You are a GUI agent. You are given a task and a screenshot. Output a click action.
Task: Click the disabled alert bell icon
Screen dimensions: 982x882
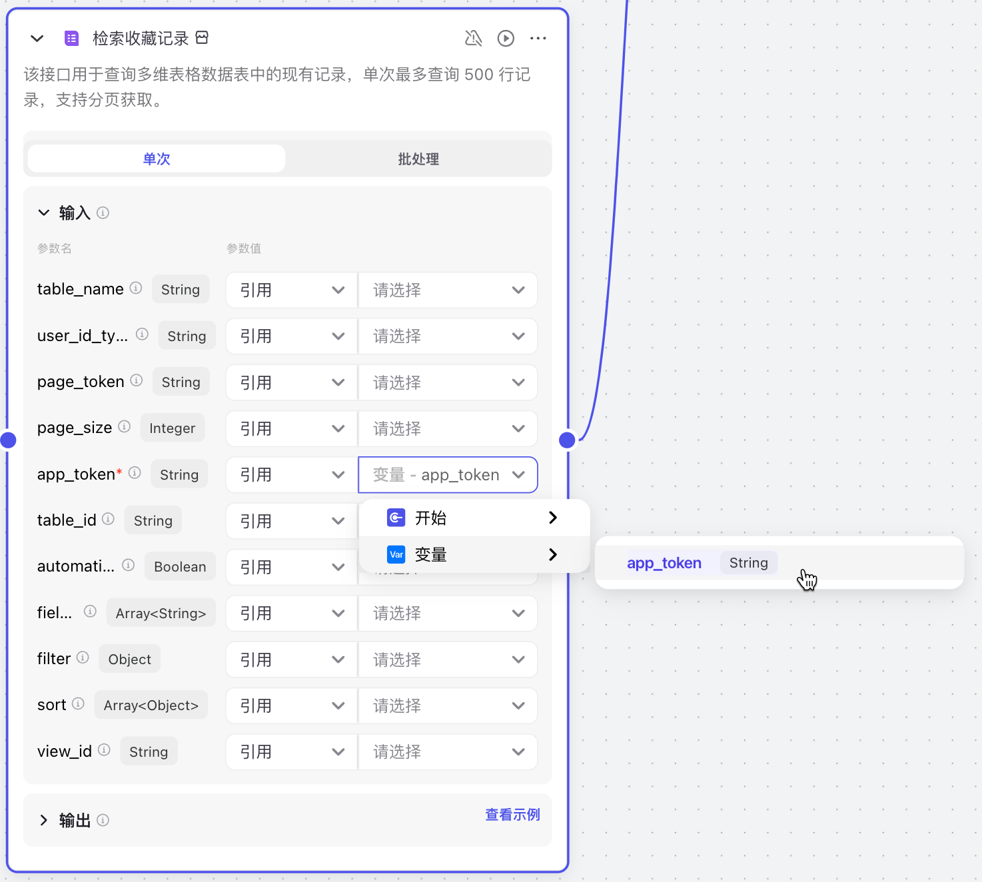473,39
